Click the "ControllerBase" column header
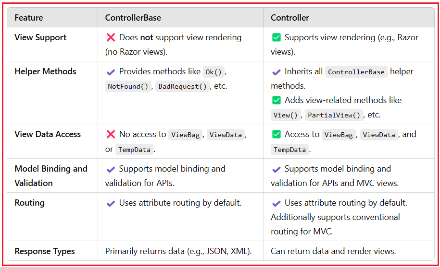 133,18
